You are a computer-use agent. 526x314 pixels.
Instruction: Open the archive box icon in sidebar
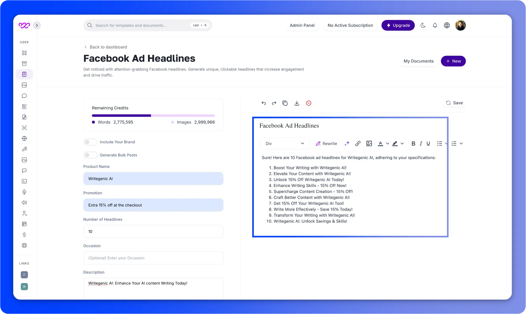[24, 64]
